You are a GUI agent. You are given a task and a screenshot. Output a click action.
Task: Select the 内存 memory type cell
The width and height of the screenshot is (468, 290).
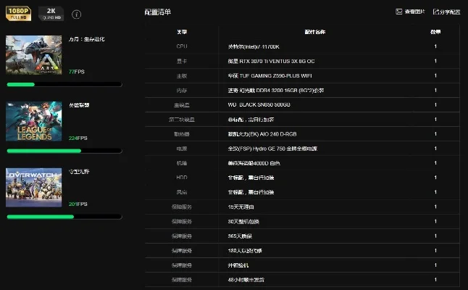182,90
